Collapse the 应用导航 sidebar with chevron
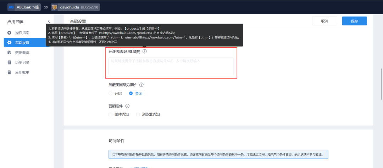The image size is (383, 168). click(x=49, y=22)
